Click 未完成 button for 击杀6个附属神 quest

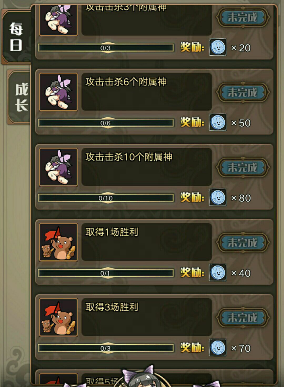click(243, 92)
